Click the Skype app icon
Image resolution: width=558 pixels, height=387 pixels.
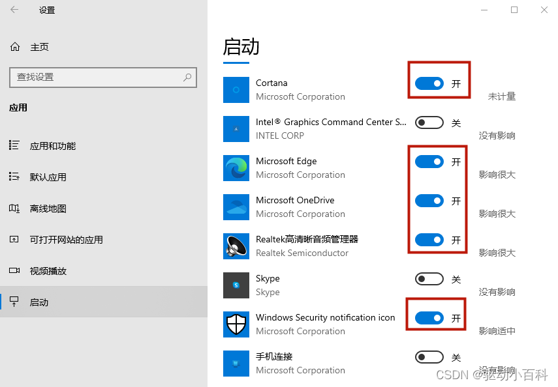coord(236,285)
